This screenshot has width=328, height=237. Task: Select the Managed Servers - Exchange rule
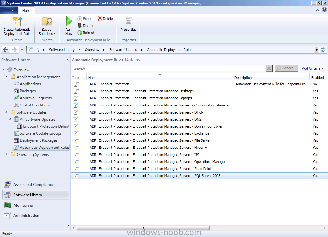point(199,133)
